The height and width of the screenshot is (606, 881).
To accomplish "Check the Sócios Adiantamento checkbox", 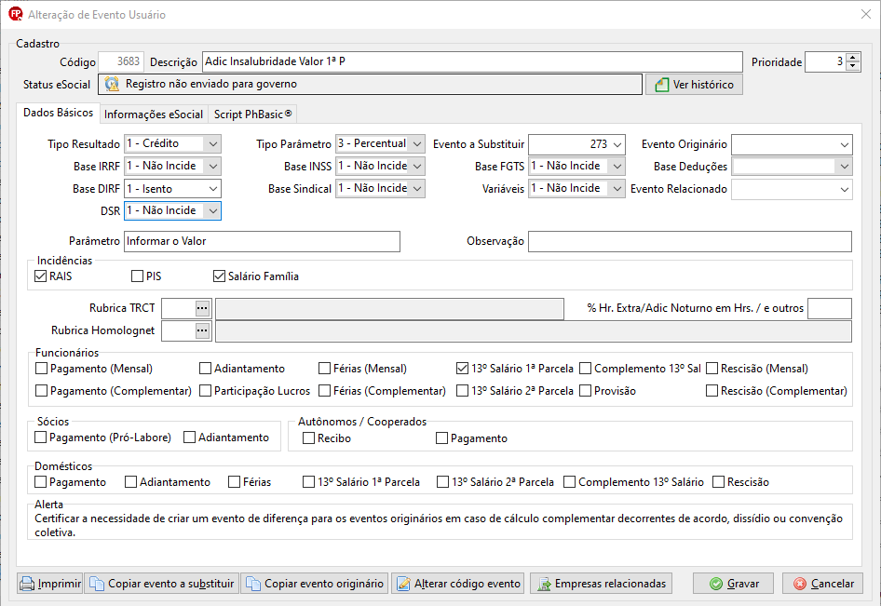I will [189, 437].
